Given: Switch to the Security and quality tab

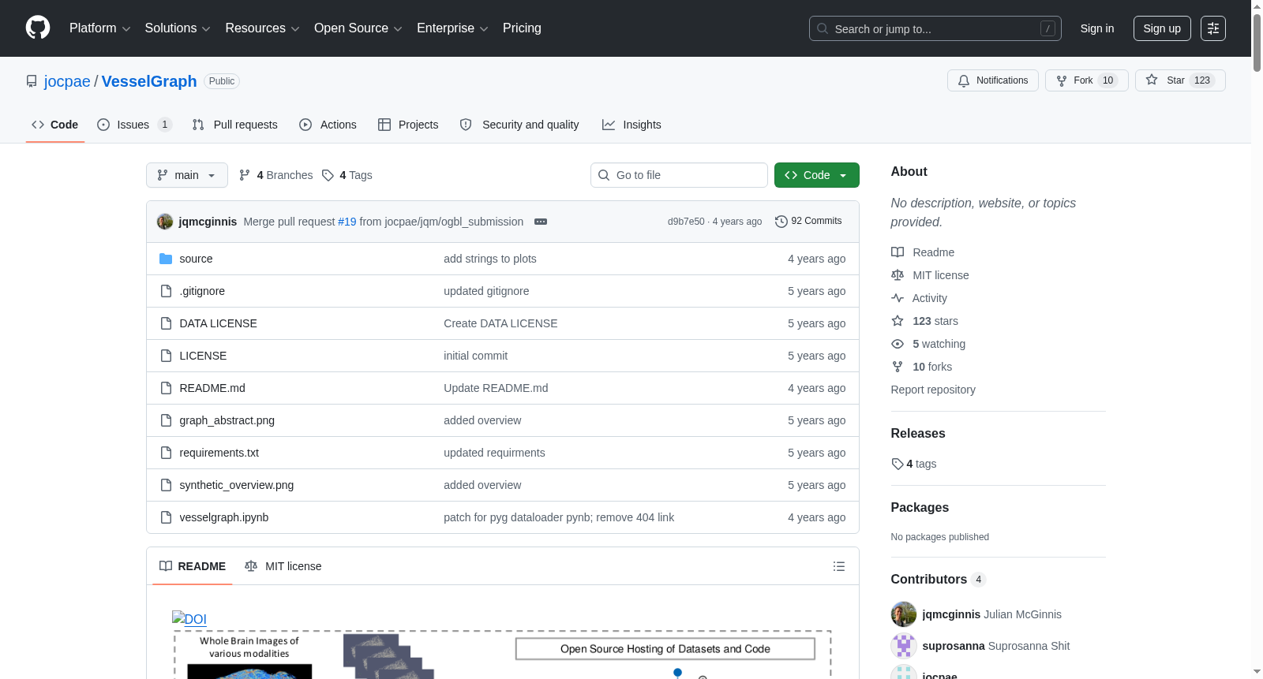Looking at the screenshot, I should [x=519, y=125].
